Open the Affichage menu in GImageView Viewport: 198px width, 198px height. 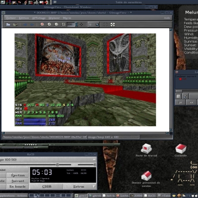[39, 18]
